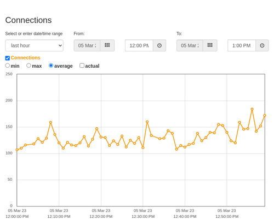Uncheck the Connections series checkbox

click(x=8, y=58)
